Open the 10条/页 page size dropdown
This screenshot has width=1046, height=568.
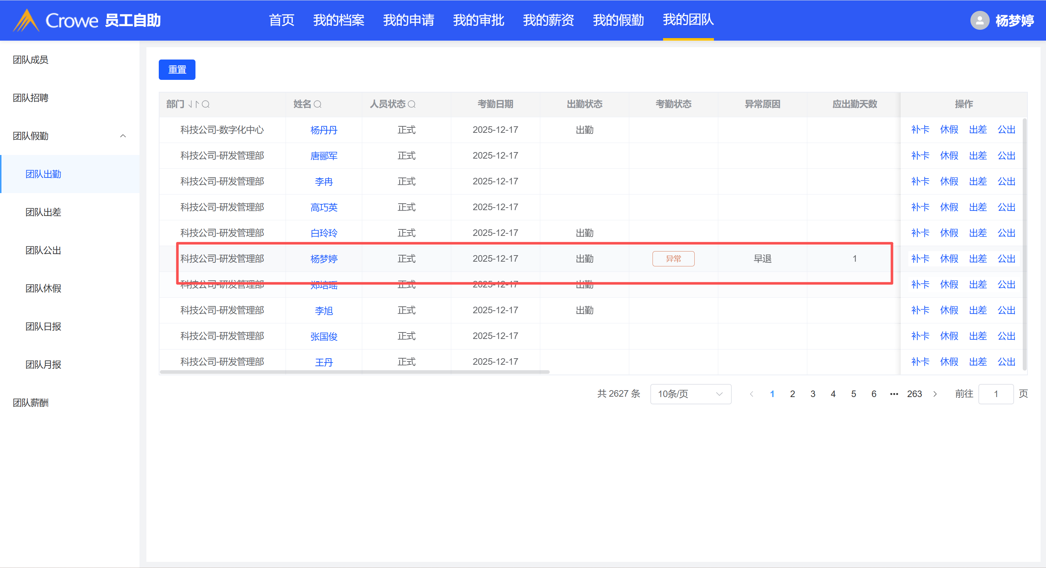pyautogui.click(x=690, y=394)
